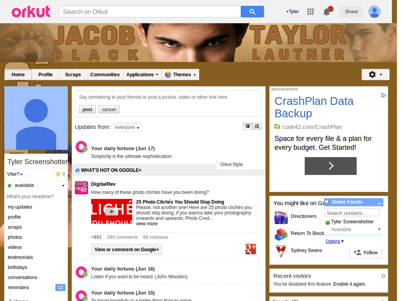Viewport: 402px width, 301px height.
Task: Open testimonials in left sidebar
Action: tap(20, 257)
